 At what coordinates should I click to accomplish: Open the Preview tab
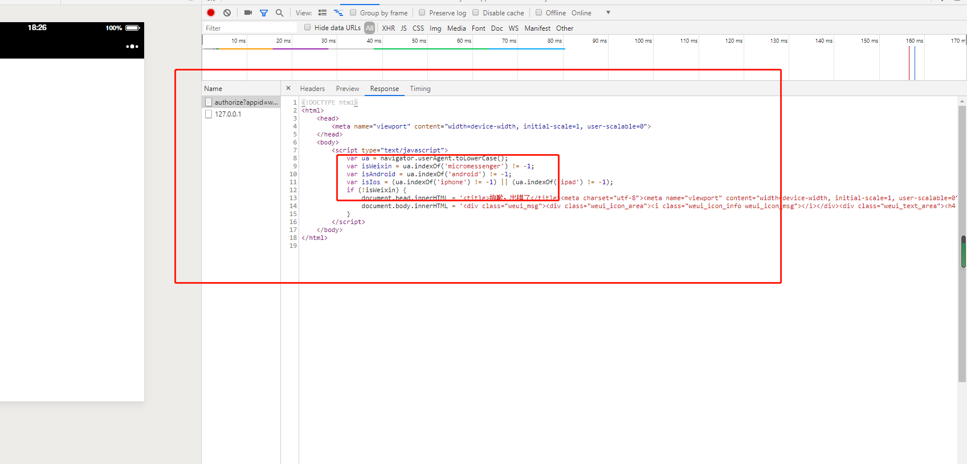click(348, 89)
